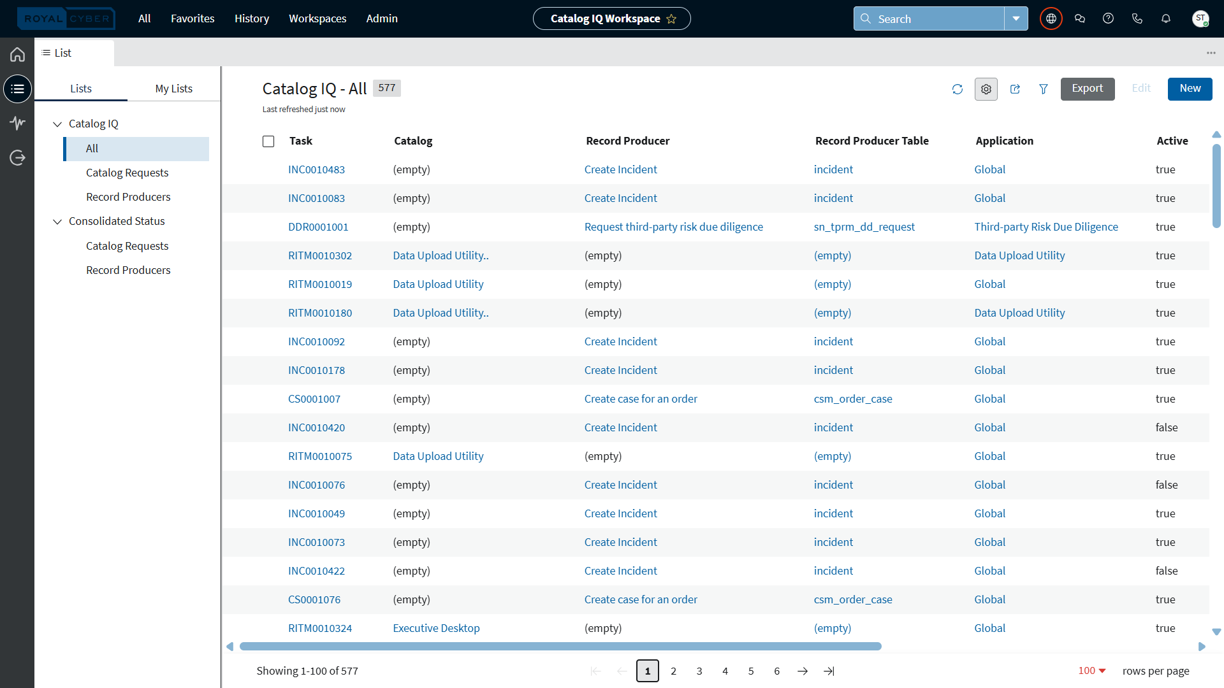Screen dimensions: 1224x688
Task: Open list settings gear icon
Action: pyautogui.click(x=986, y=89)
